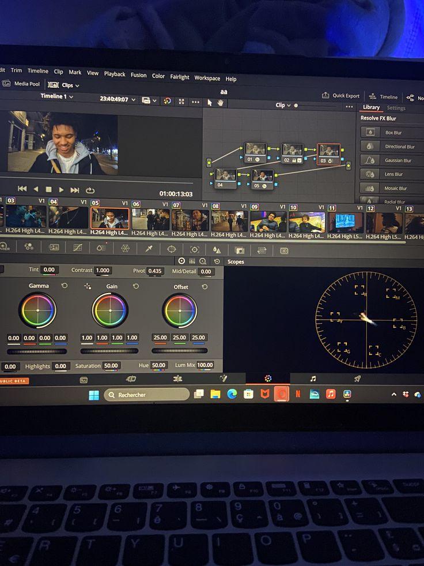The width and height of the screenshot is (424, 566).
Task: Open the node graph Clip dropdown
Action: tap(283, 105)
